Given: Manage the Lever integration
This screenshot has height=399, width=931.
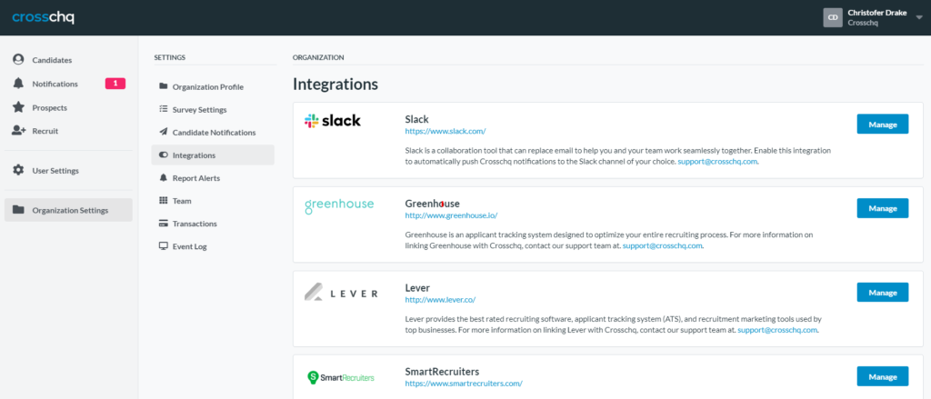Looking at the screenshot, I should [x=882, y=293].
